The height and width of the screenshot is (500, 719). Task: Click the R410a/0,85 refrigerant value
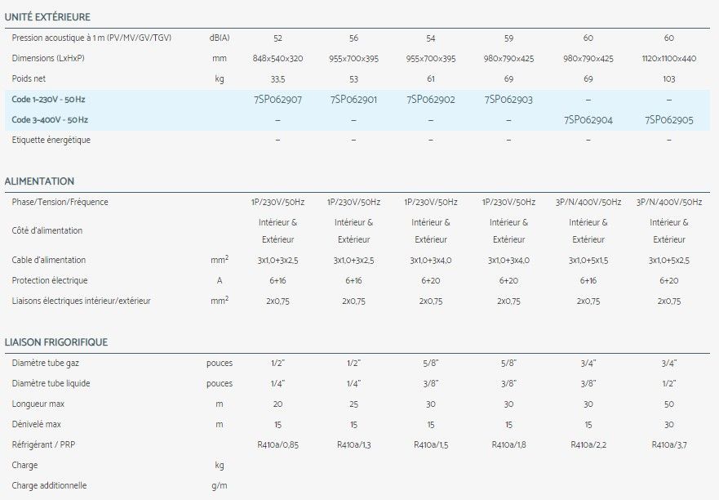(x=278, y=445)
